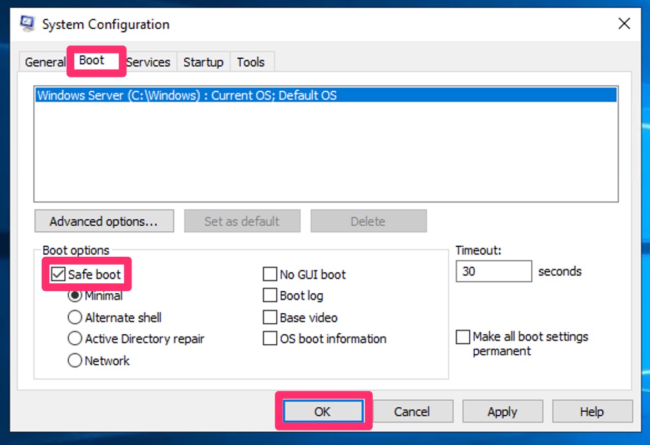
Task: Enable Boot log
Action: tap(270, 296)
